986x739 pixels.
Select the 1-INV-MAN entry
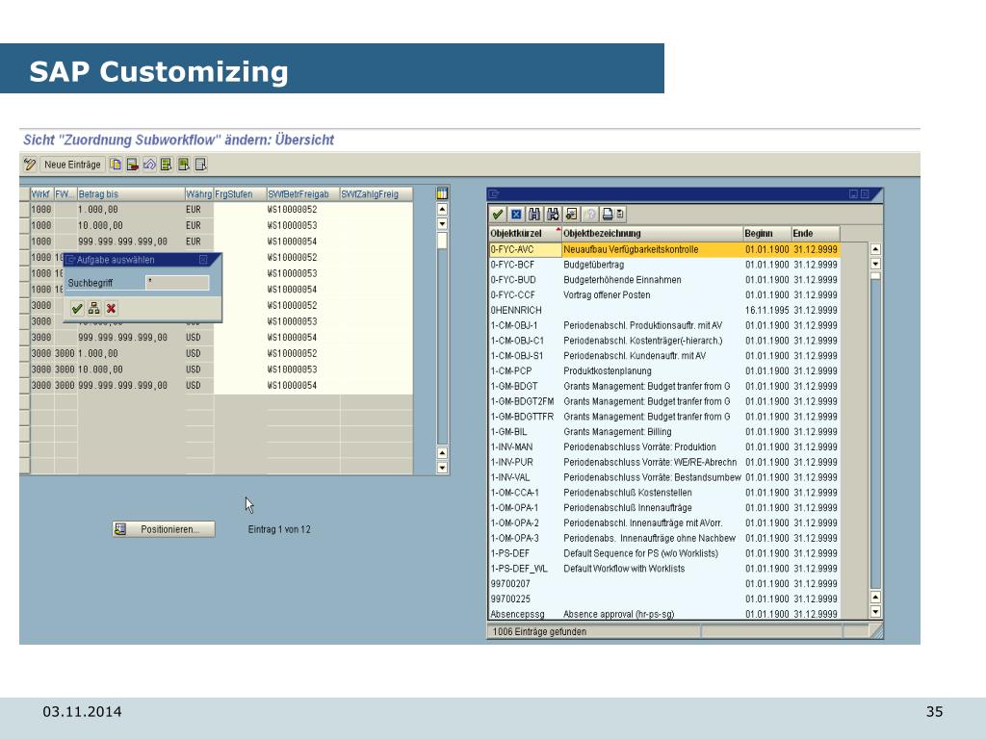(x=664, y=446)
